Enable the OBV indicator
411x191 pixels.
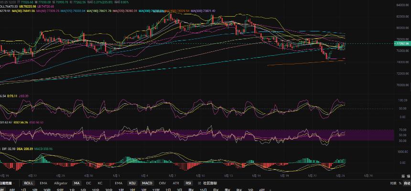[162, 183]
